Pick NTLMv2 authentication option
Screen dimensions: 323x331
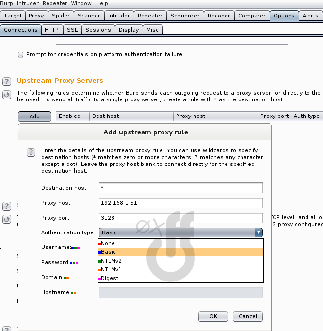pyautogui.click(x=181, y=261)
